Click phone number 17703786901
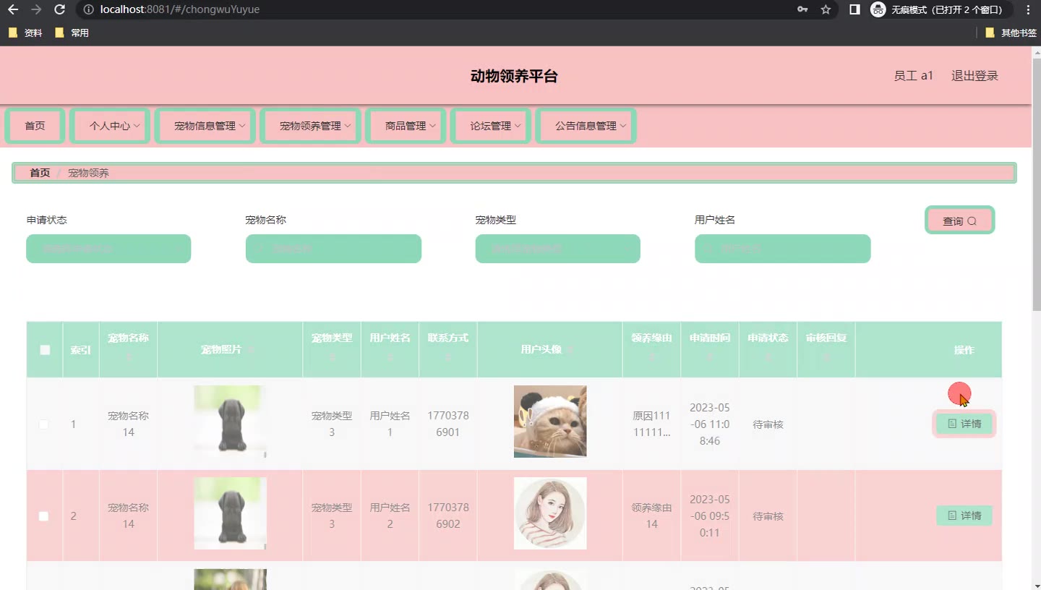This screenshot has height=590, width=1041. coord(448,424)
